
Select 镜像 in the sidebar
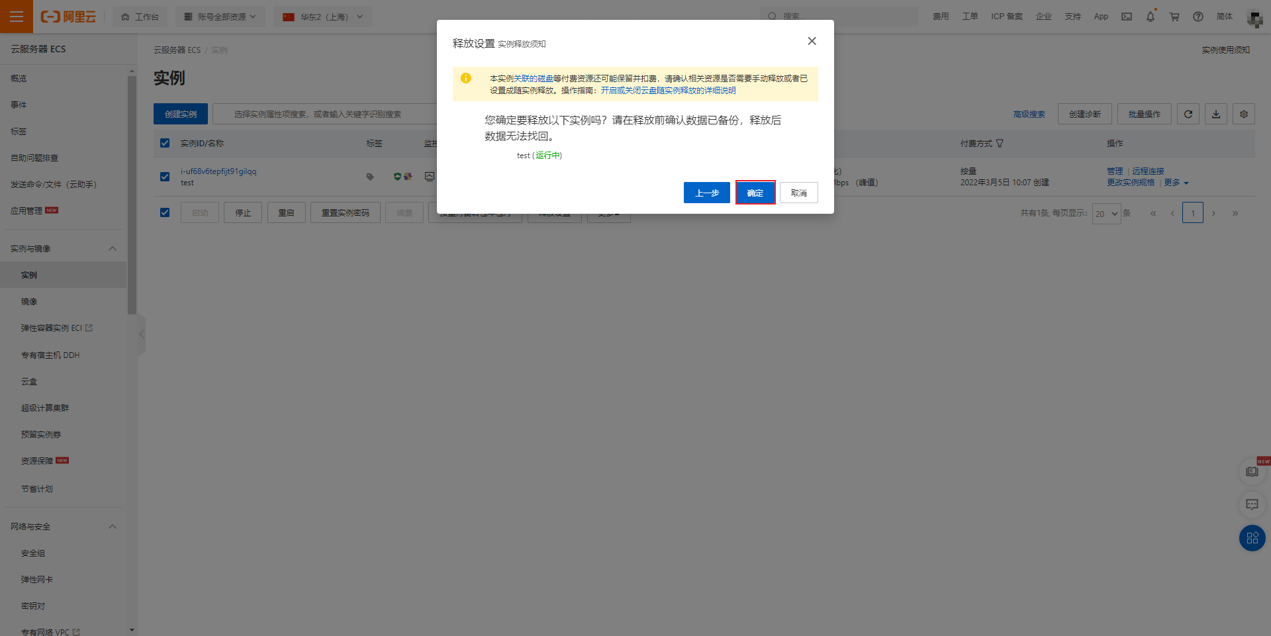point(29,302)
